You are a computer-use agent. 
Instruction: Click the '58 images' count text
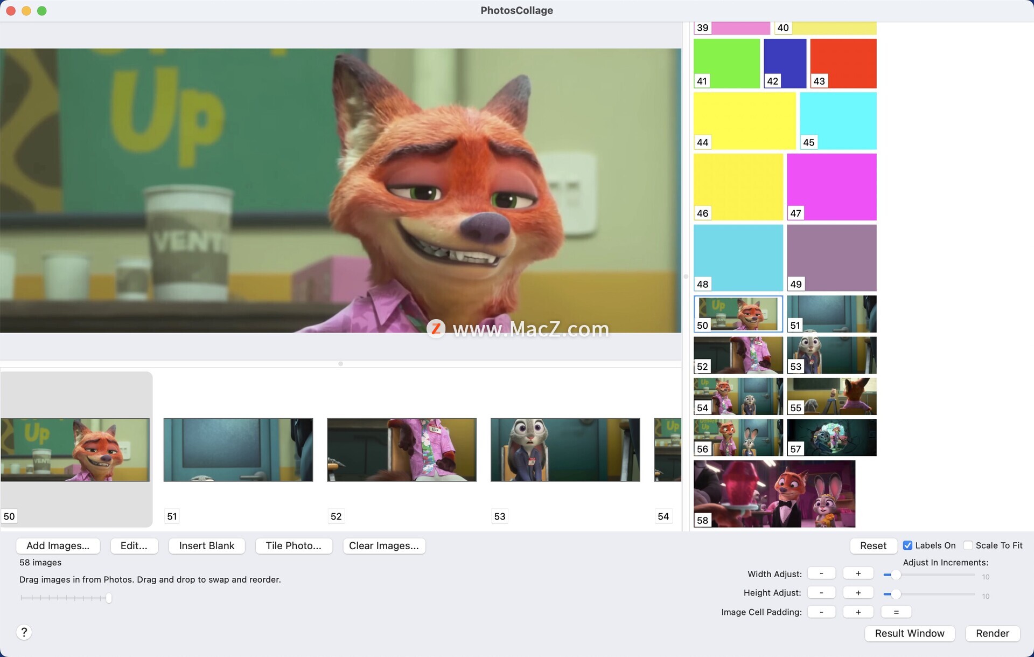point(40,562)
